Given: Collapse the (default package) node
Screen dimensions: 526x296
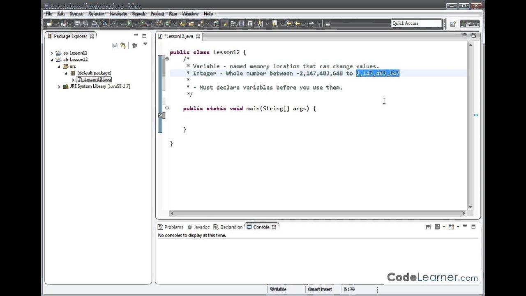Looking at the screenshot, I should point(66,73).
